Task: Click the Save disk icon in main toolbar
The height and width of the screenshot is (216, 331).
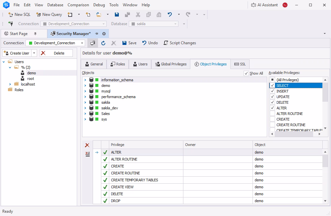Action: pos(117,15)
